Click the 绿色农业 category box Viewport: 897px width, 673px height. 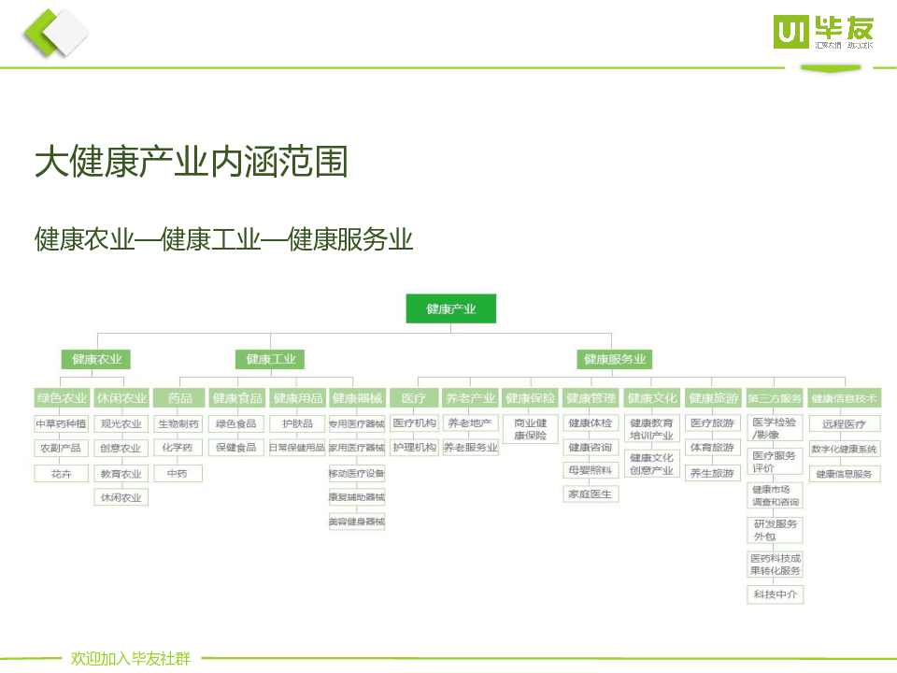(x=62, y=398)
